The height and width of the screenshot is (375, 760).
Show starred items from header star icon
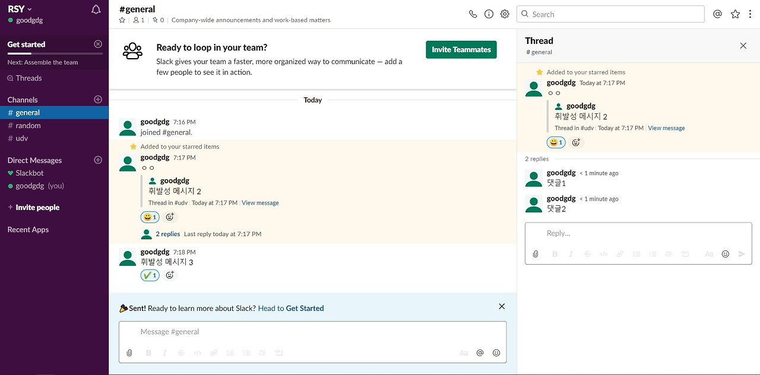(x=735, y=14)
